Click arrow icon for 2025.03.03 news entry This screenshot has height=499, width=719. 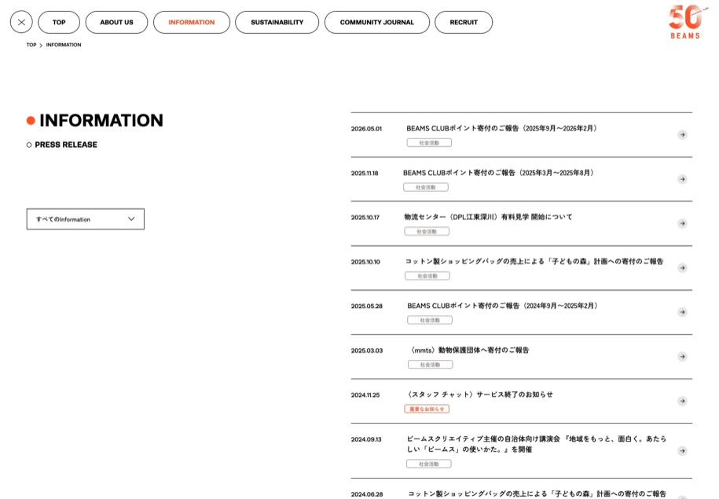682,357
